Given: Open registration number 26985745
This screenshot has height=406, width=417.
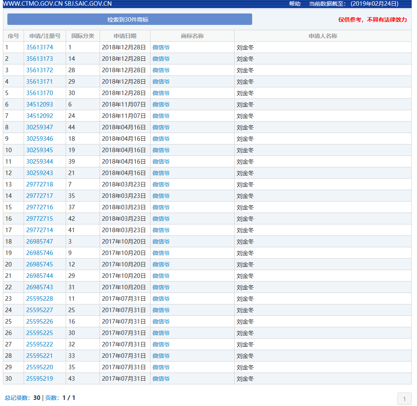Looking at the screenshot, I should coord(40,264).
